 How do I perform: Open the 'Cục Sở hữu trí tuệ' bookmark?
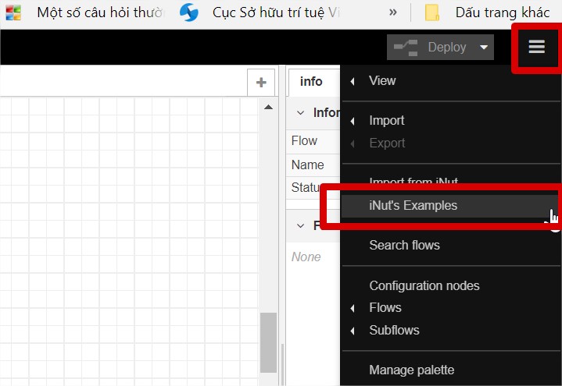(x=260, y=12)
